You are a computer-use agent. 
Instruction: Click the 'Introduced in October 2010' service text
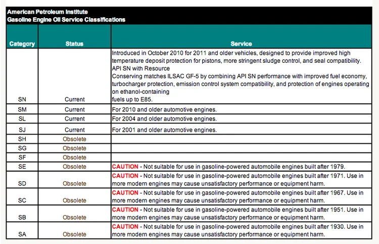(231, 53)
